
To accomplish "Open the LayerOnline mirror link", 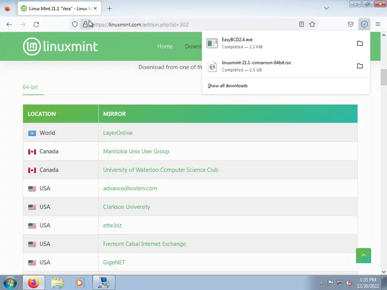I will coord(118,133).
